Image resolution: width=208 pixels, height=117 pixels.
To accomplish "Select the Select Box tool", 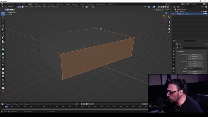I will point(3,14).
